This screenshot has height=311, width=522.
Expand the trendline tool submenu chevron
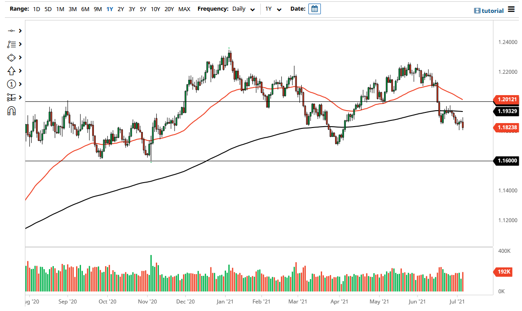(x=20, y=31)
